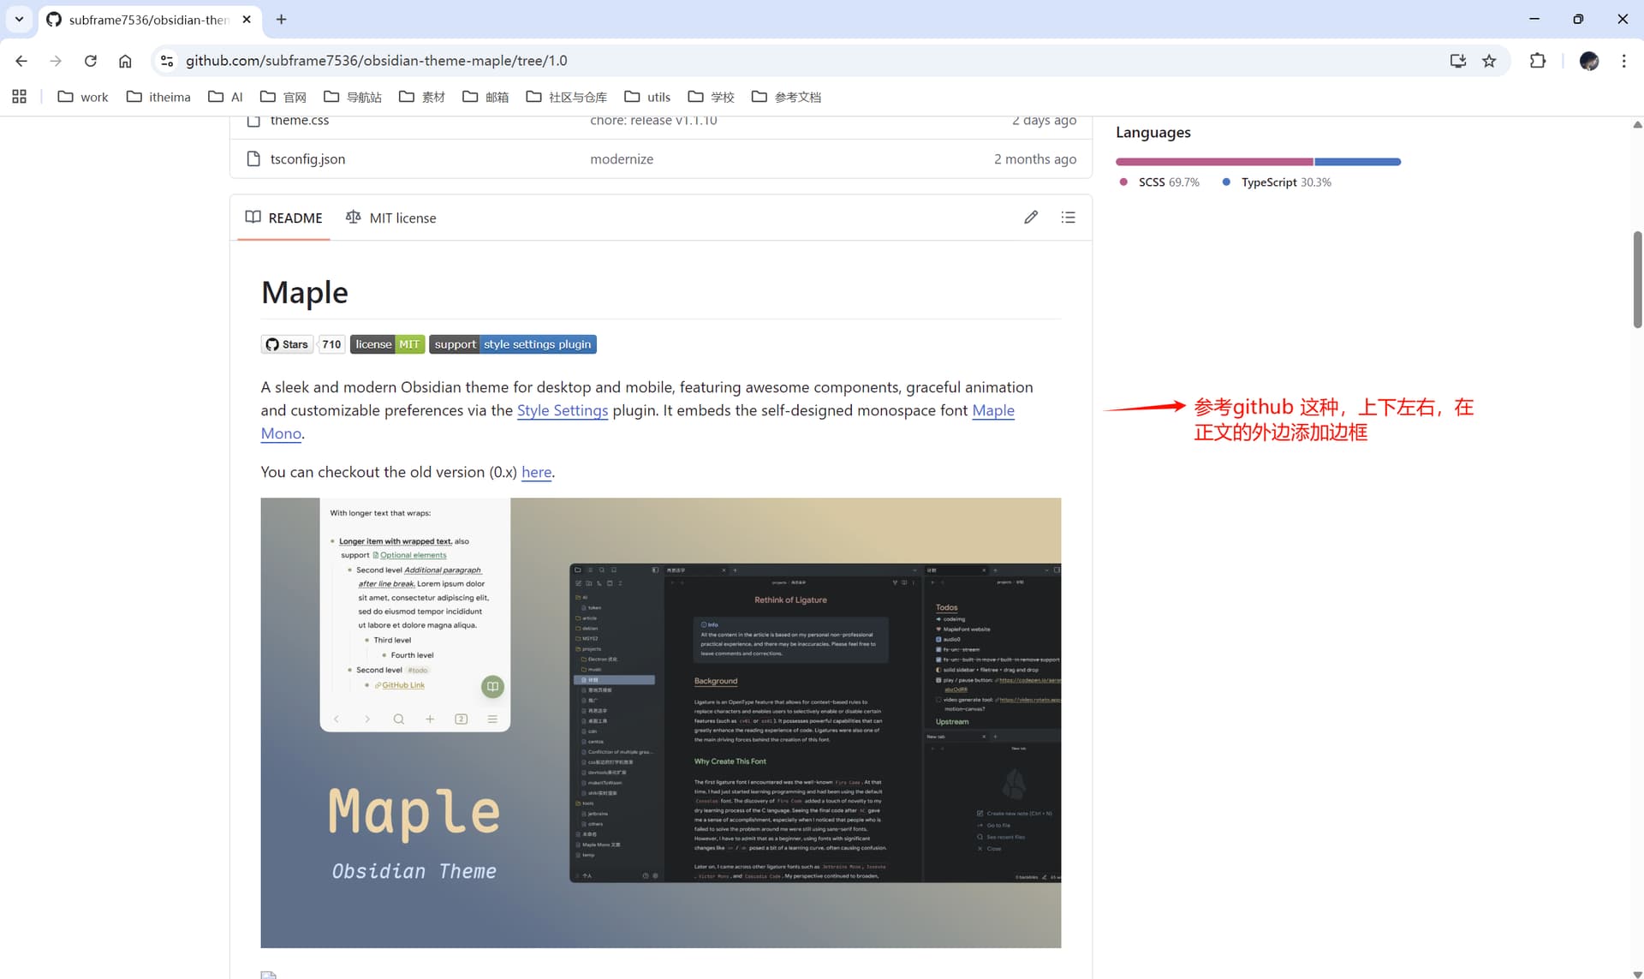
Task: Select the README tab
Action: point(283,218)
